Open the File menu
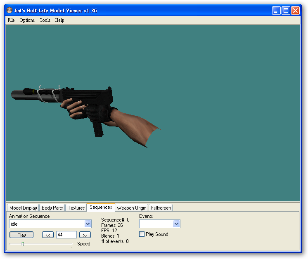The height and width of the screenshot is (259, 308). [11, 20]
